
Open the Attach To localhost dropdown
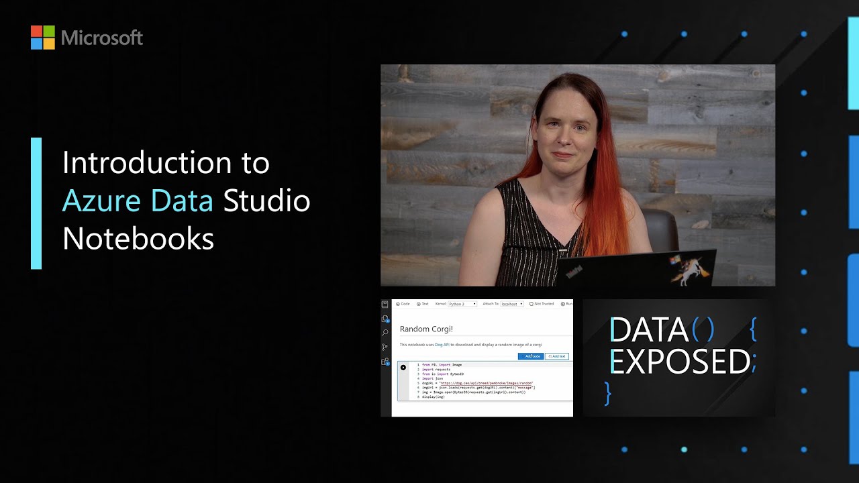click(512, 304)
